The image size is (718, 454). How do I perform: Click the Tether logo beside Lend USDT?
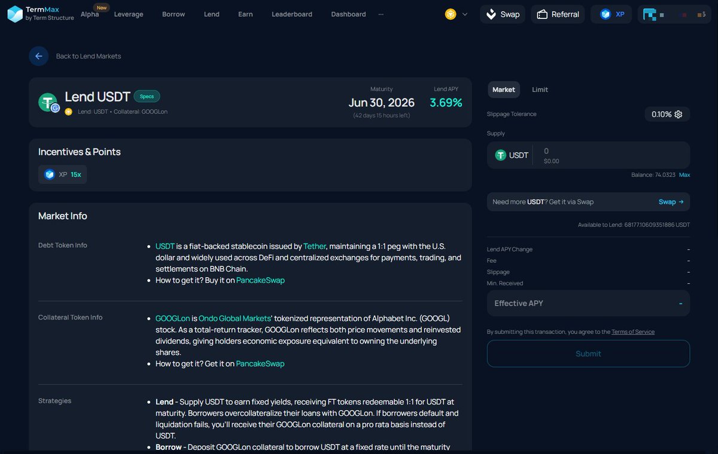click(48, 102)
